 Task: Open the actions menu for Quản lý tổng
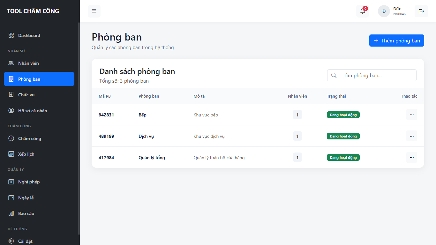(411, 157)
